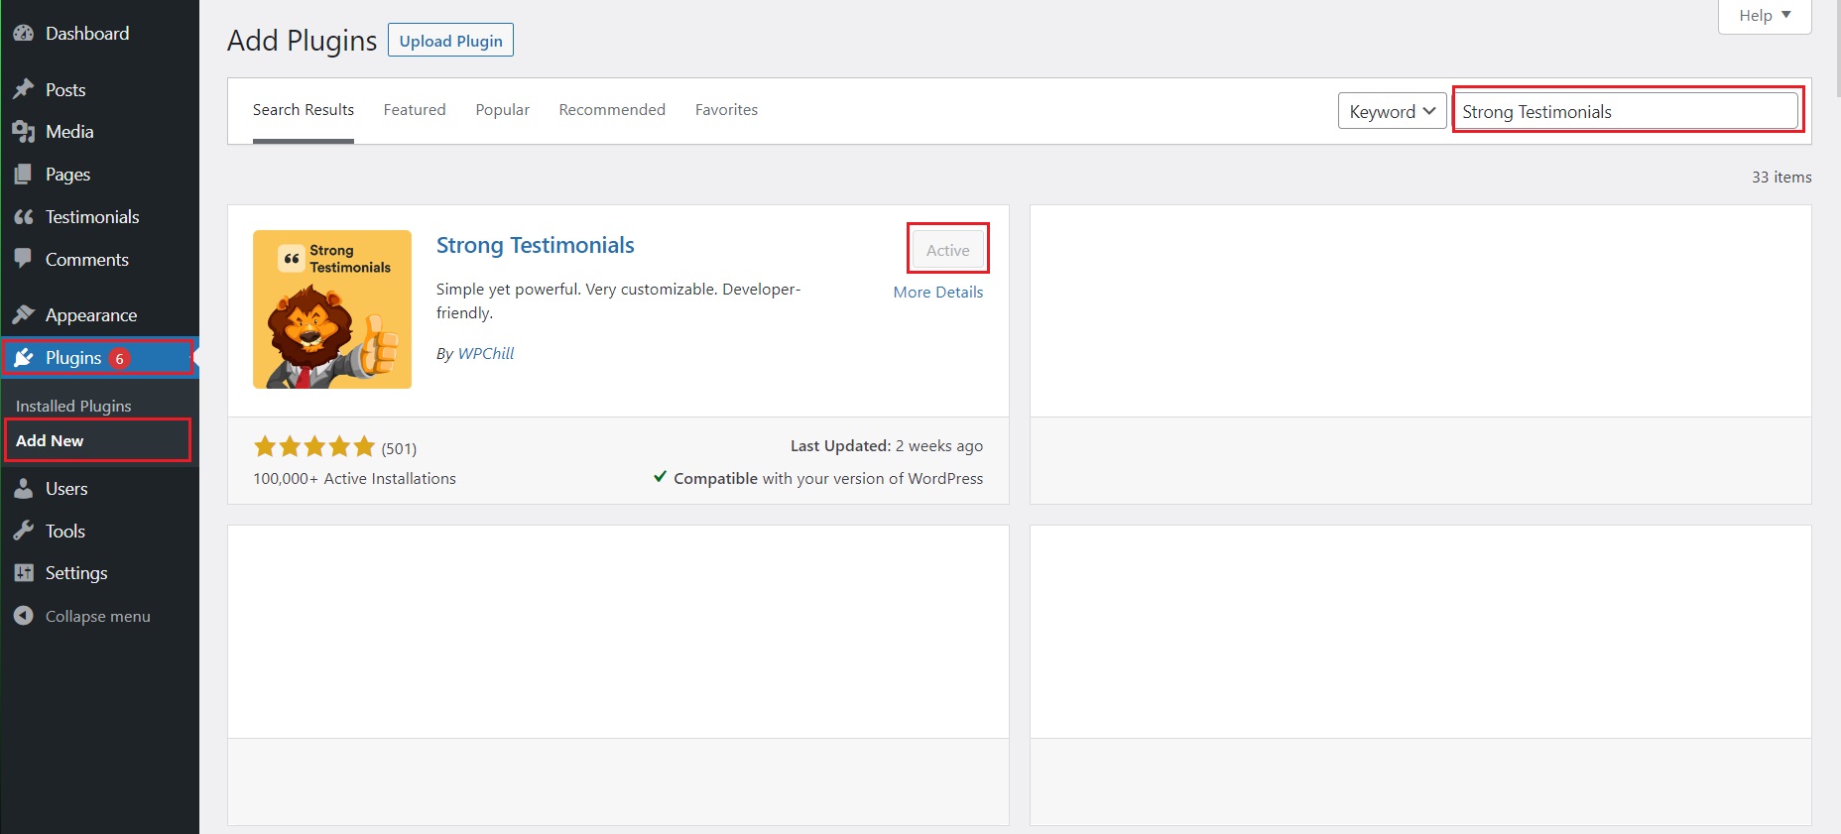Switch to the Featured tab
Screen dimensions: 1841x834
tap(415, 110)
